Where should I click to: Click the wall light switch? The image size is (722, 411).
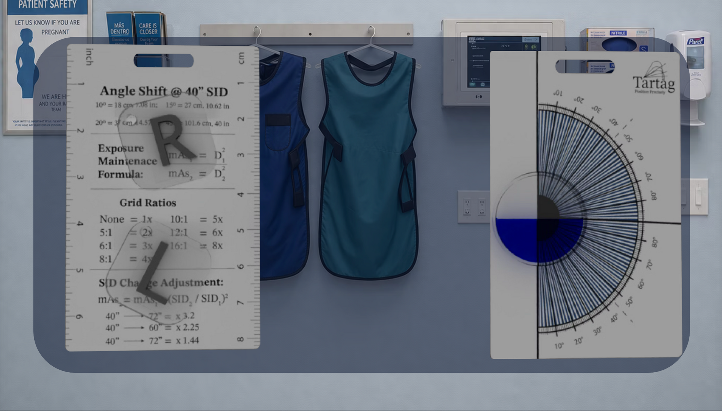(698, 196)
